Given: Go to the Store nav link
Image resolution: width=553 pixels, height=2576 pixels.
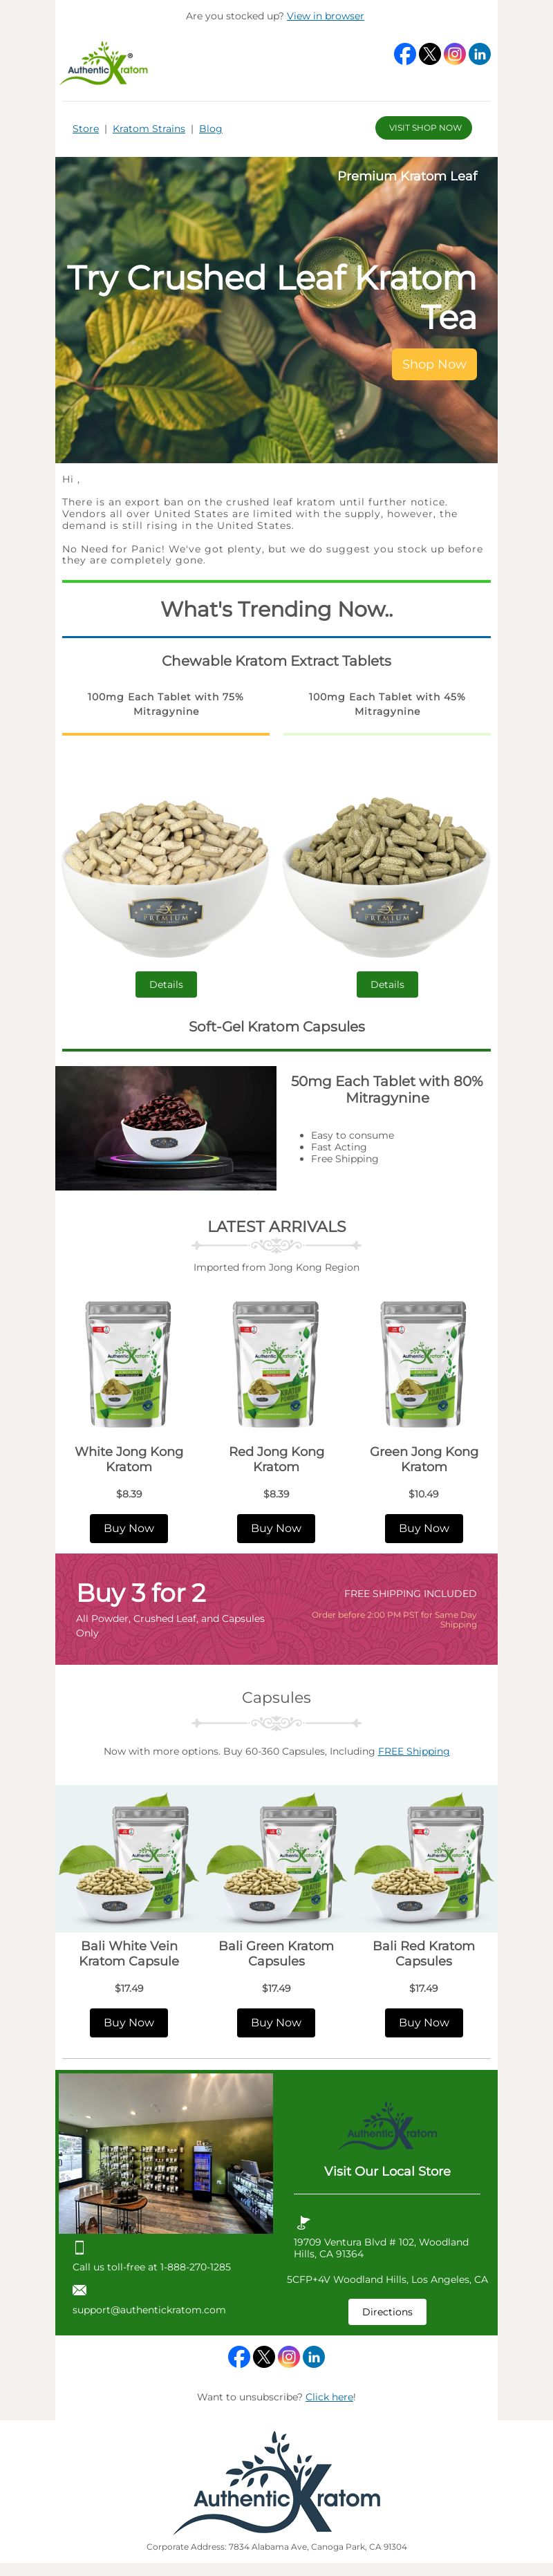Looking at the screenshot, I should tap(85, 129).
